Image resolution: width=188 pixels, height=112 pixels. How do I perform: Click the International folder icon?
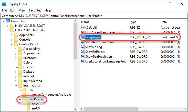click(20, 85)
